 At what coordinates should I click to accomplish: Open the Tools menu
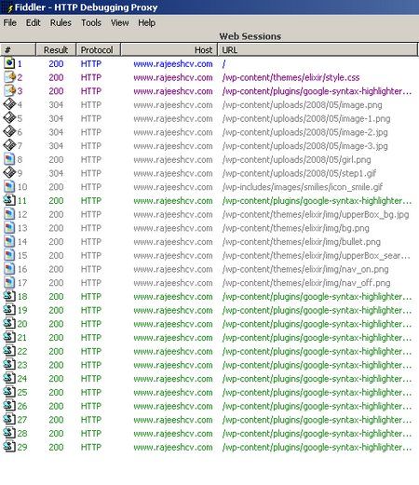(91, 22)
